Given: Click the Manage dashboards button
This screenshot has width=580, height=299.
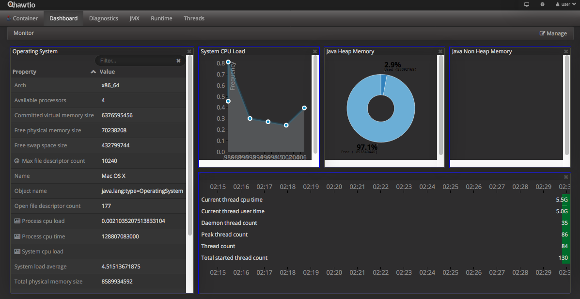Looking at the screenshot, I should point(553,33).
